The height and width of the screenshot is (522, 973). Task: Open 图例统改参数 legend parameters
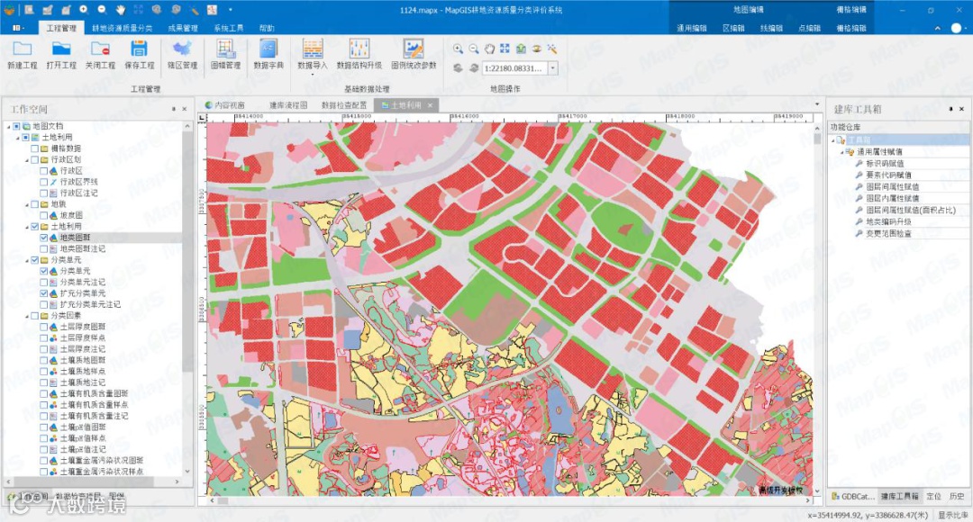pyautogui.click(x=414, y=54)
